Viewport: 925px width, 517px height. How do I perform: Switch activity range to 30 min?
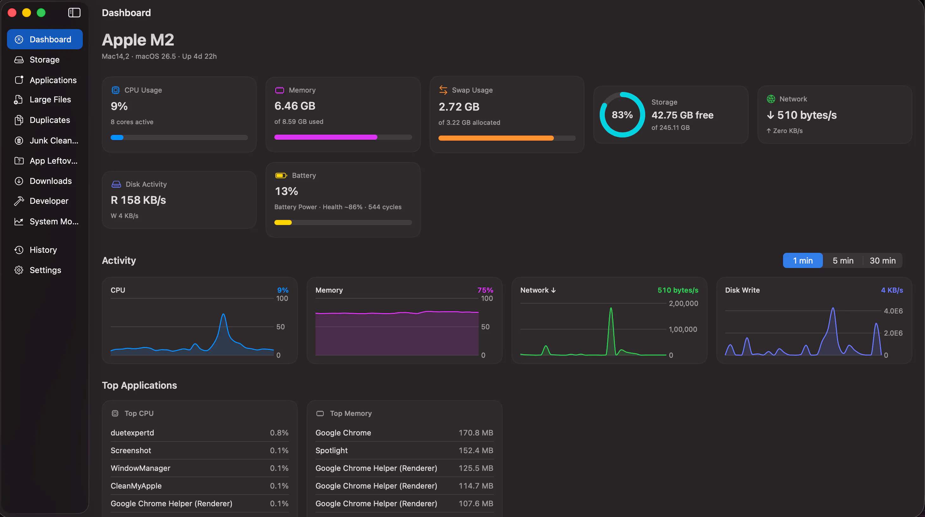pyautogui.click(x=883, y=261)
